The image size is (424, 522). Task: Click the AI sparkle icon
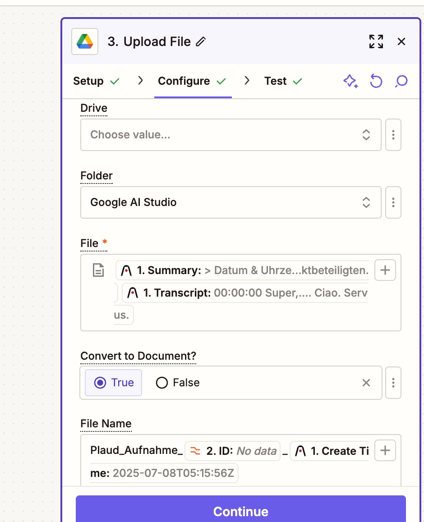[x=350, y=81]
